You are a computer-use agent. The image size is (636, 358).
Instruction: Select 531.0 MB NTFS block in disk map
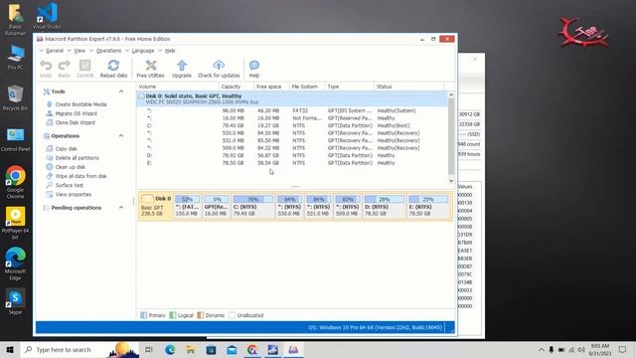point(318,206)
